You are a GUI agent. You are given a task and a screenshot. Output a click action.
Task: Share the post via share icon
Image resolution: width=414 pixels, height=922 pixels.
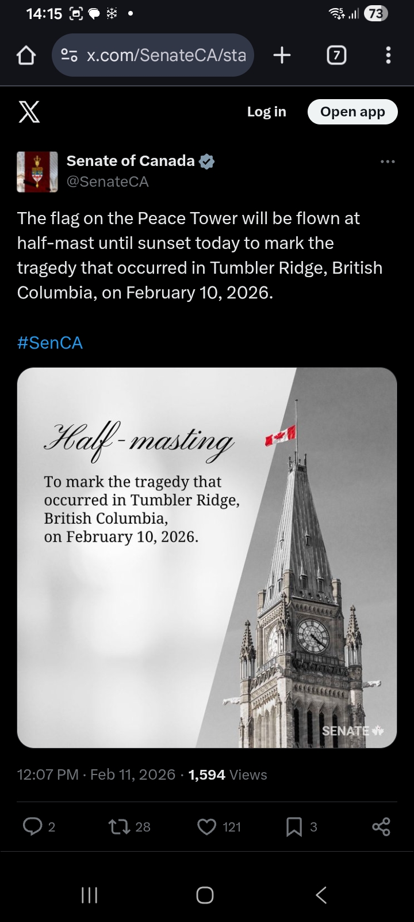[x=381, y=827]
